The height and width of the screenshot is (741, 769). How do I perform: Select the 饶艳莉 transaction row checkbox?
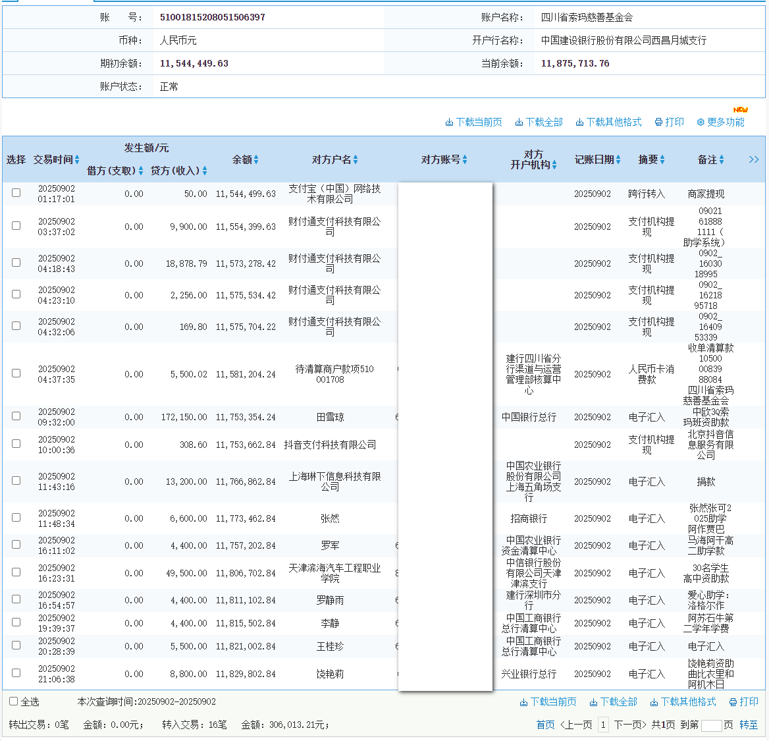(x=16, y=673)
